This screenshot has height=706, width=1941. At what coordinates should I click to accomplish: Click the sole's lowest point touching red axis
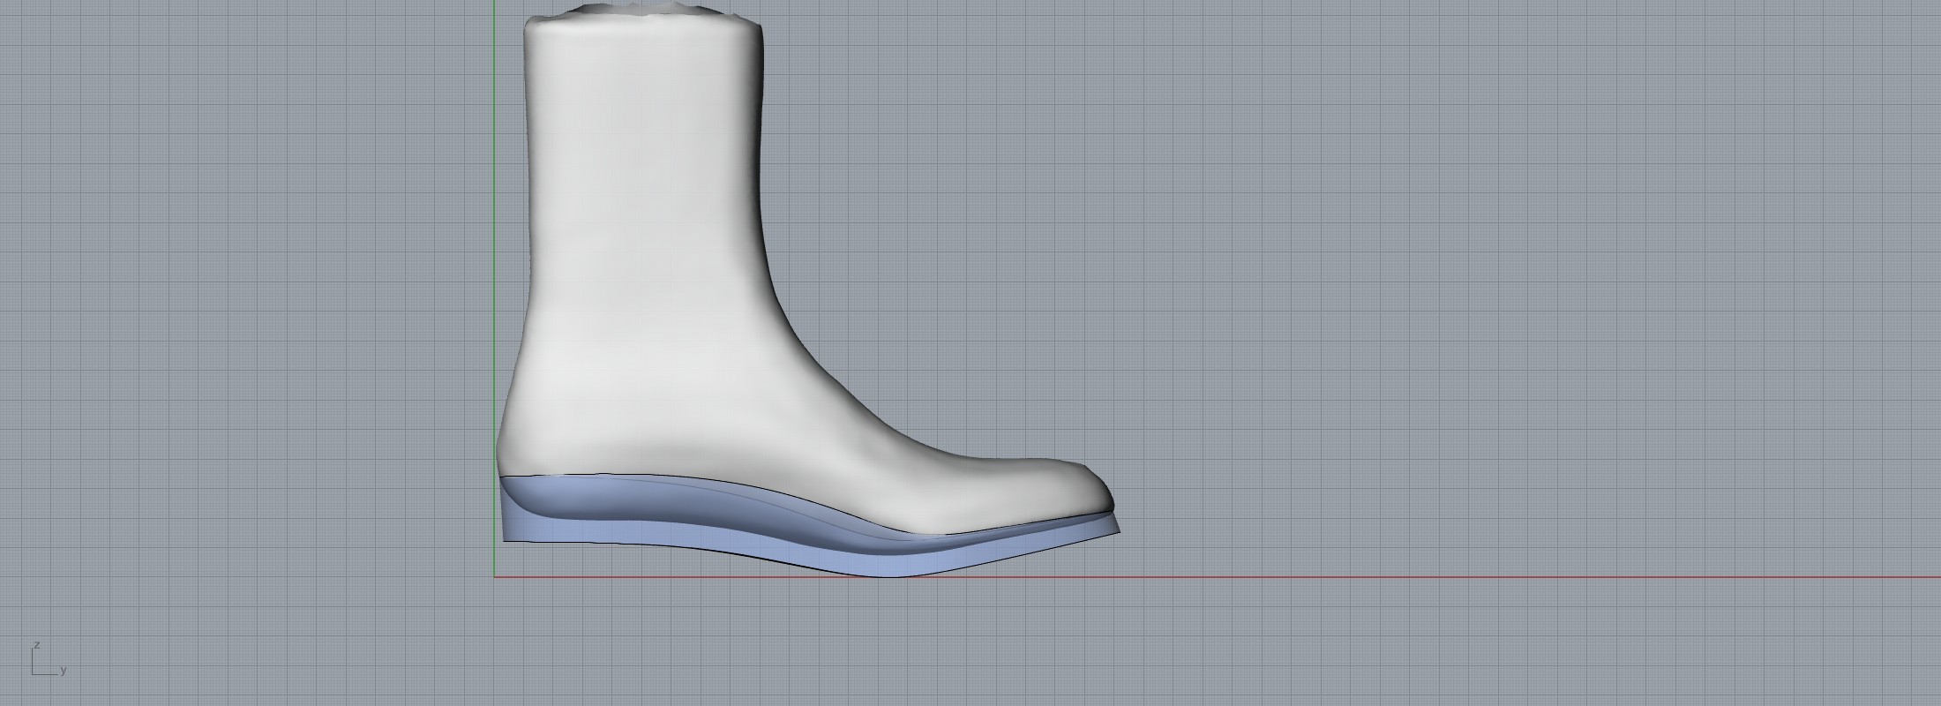point(882,575)
